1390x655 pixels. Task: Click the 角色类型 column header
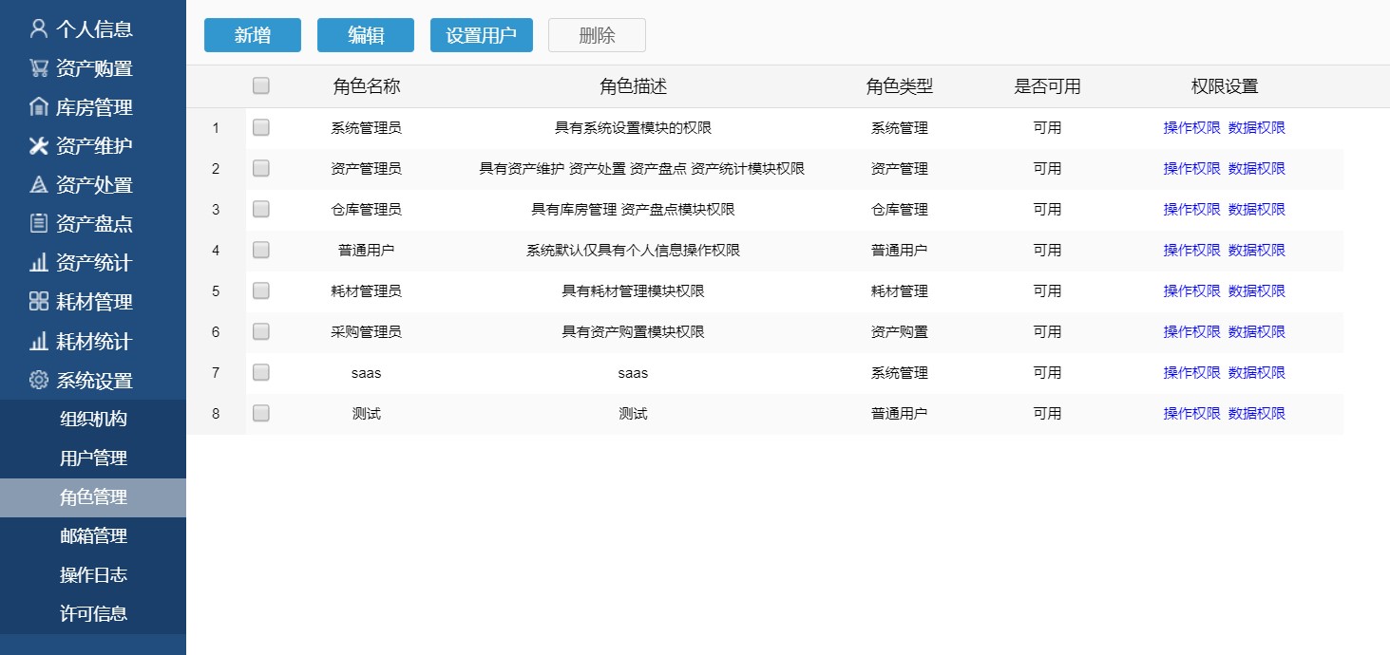point(899,86)
